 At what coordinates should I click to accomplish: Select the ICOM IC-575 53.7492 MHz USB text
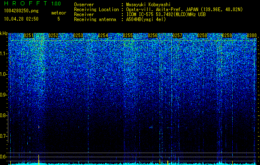(x=166, y=14)
